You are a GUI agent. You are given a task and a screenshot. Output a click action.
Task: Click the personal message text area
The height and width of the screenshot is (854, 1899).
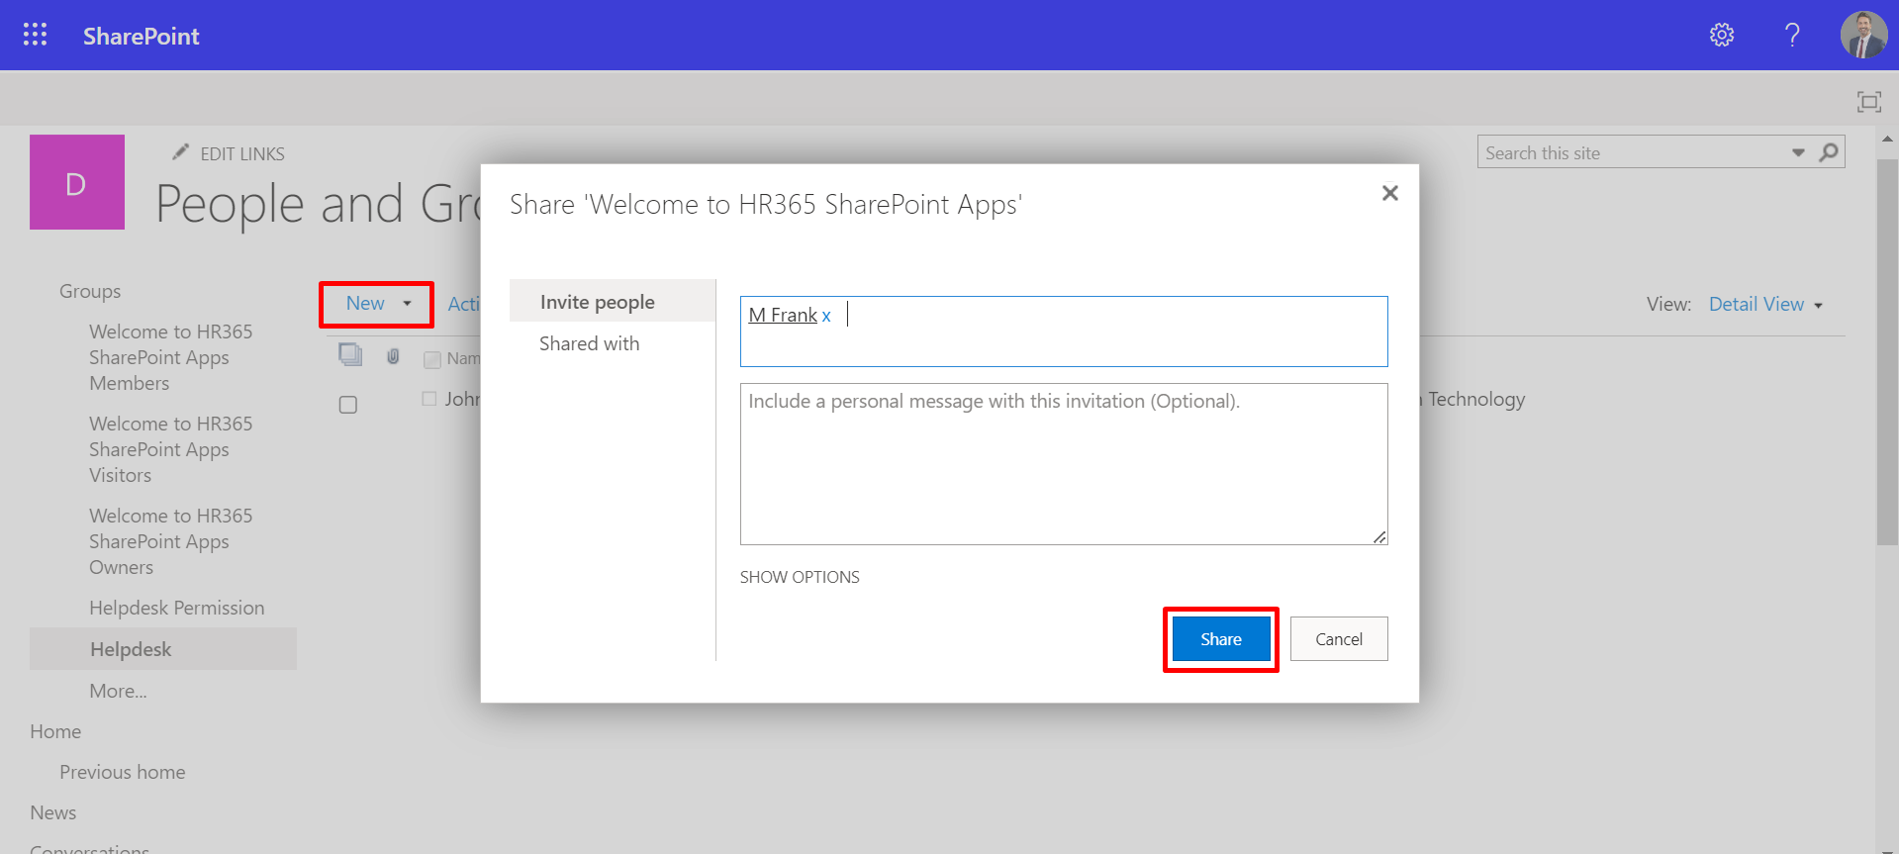(x=1064, y=464)
